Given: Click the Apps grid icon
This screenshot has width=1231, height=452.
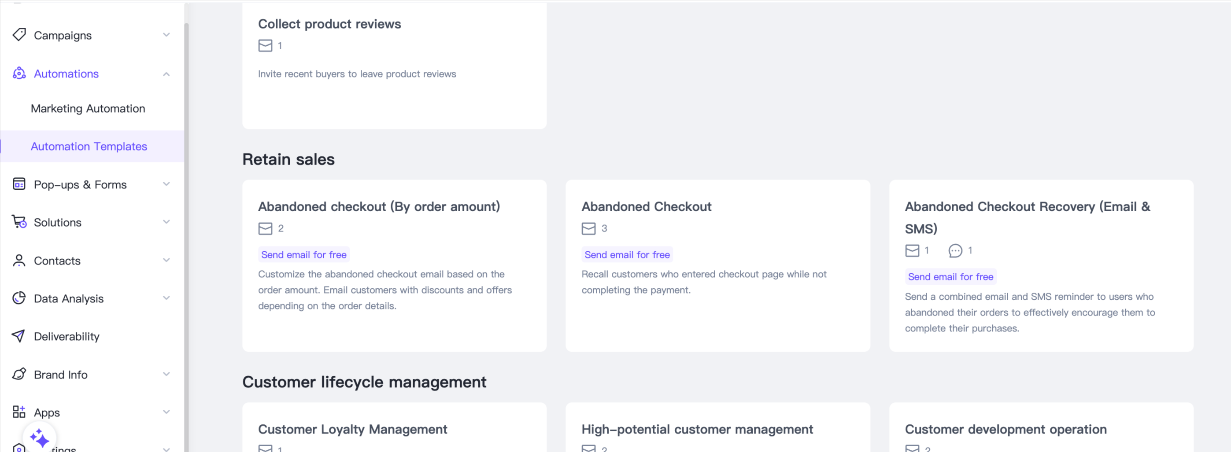Looking at the screenshot, I should [19, 412].
